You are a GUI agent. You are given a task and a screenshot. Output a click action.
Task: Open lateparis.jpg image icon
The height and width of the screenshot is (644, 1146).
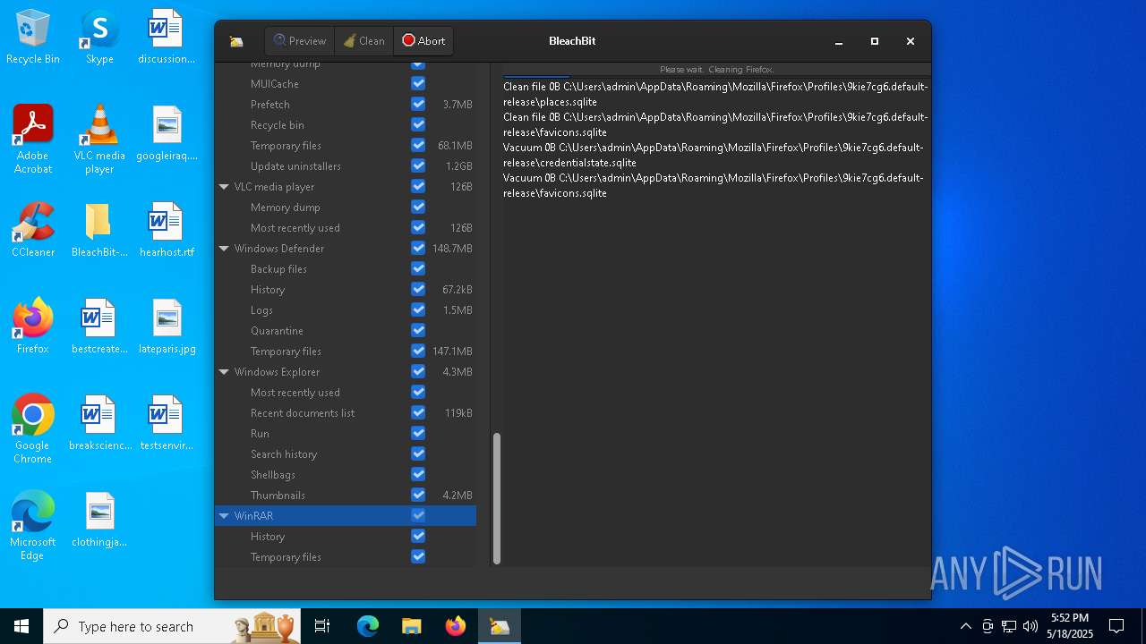[x=167, y=327]
